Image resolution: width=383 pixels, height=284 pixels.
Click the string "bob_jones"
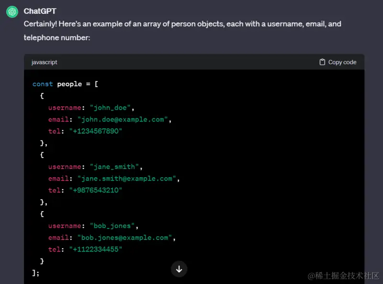(x=113, y=226)
